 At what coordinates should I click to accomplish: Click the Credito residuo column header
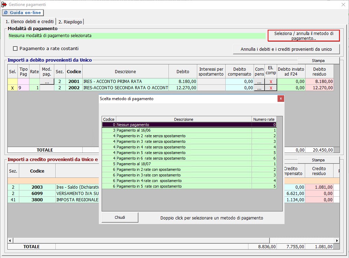[319, 171]
